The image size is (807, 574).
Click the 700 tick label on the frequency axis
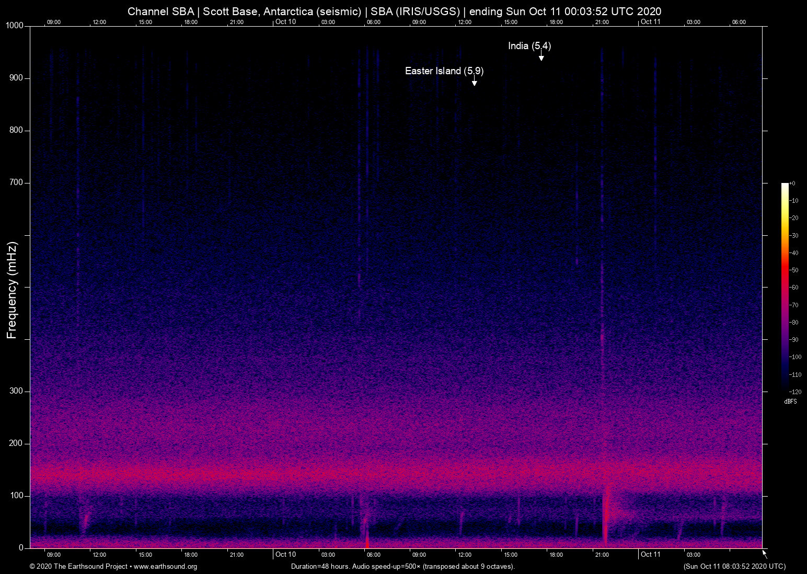[x=16, y=182]
